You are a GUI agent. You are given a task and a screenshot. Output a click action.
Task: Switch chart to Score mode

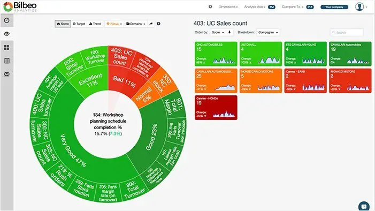63,24
